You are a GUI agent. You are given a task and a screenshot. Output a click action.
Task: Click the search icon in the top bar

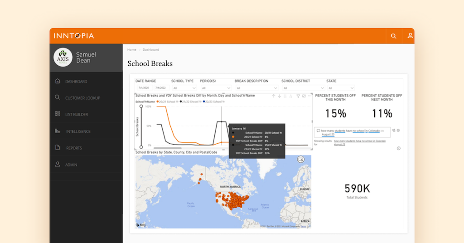coord(393,36)
